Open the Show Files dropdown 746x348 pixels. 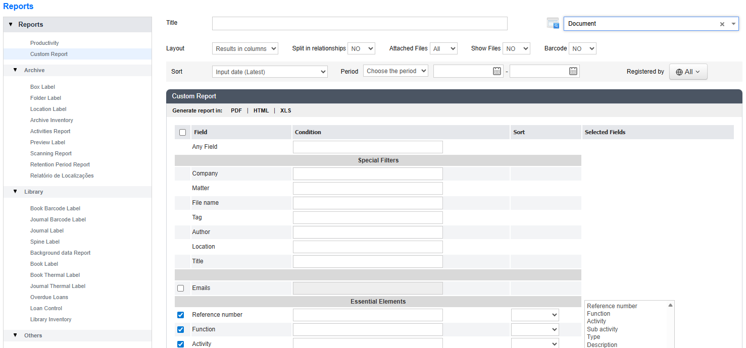516,48
